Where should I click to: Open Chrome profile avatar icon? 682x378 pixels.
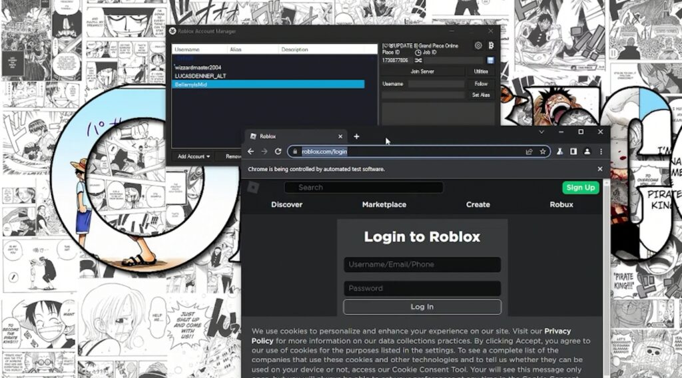pyautogui.click(x=587, y=152)
